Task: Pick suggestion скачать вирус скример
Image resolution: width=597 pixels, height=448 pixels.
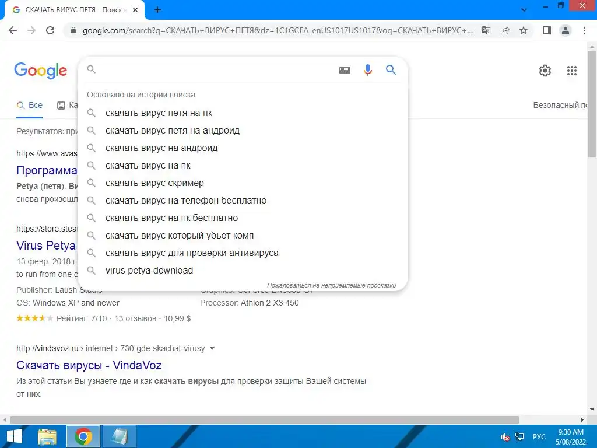Action: click(x=243, y=183)
